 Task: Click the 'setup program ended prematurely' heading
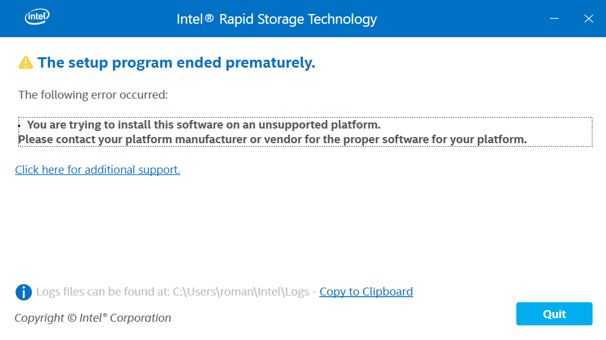(176, 63)
